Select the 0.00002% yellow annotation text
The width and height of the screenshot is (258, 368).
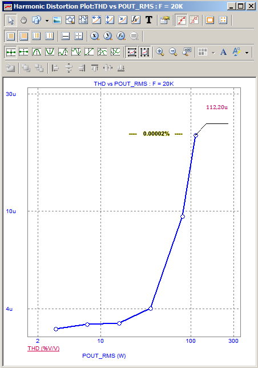coord(156,134)
